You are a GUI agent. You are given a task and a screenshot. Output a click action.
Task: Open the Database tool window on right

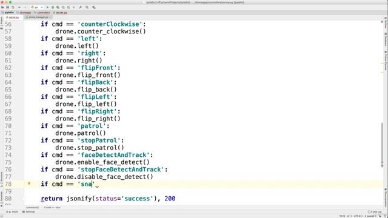[x=386, y=39]
